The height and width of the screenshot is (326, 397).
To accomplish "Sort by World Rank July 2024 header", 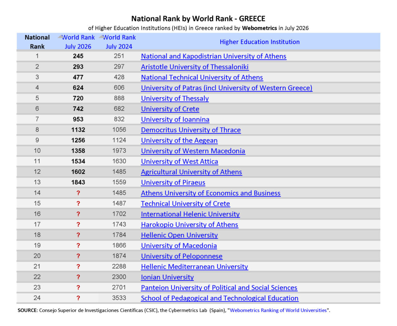I will click(119, 42).
